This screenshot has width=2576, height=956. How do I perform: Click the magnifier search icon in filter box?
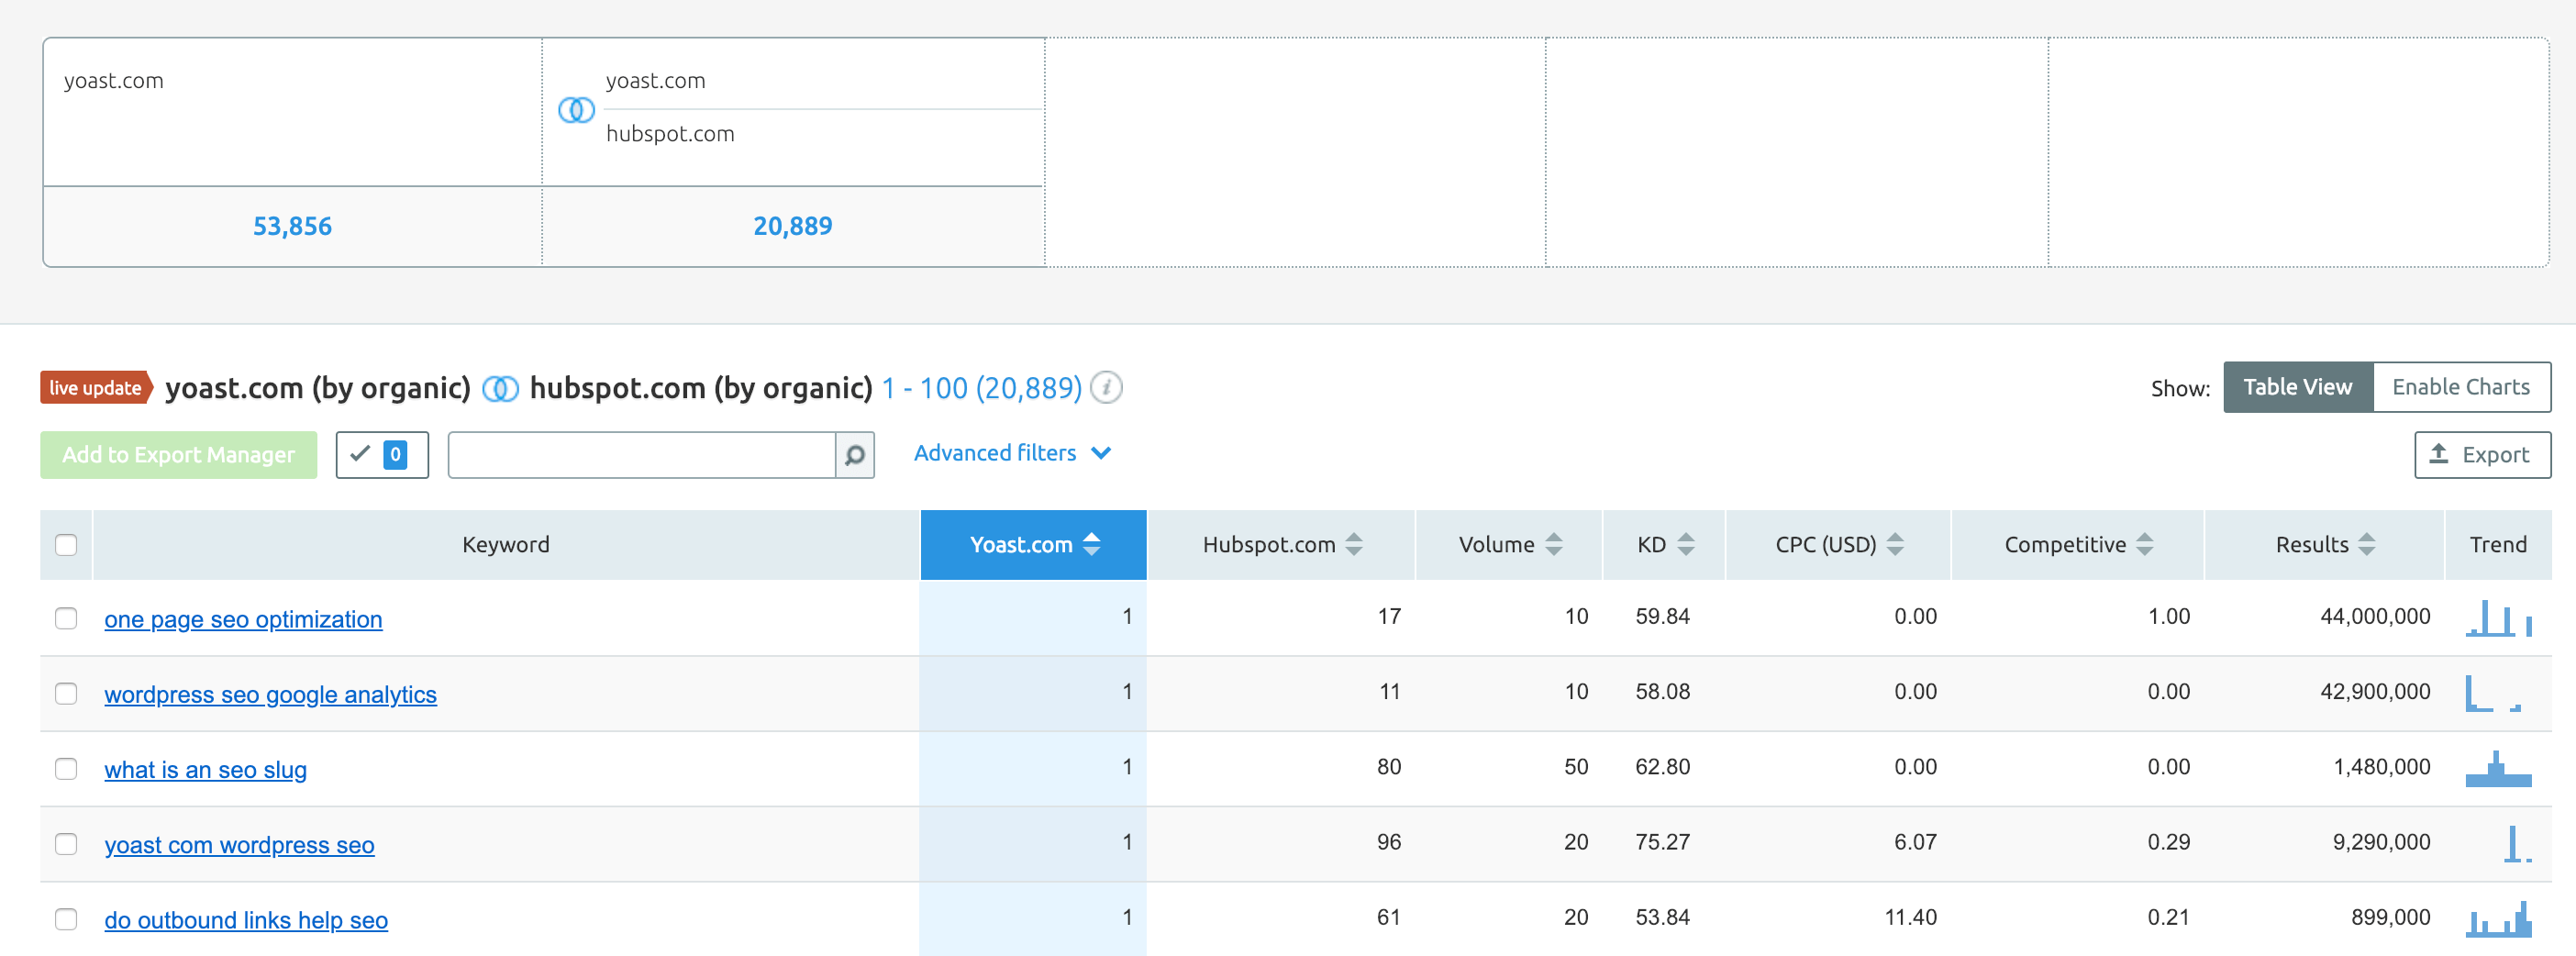click(x=855, y=455)
